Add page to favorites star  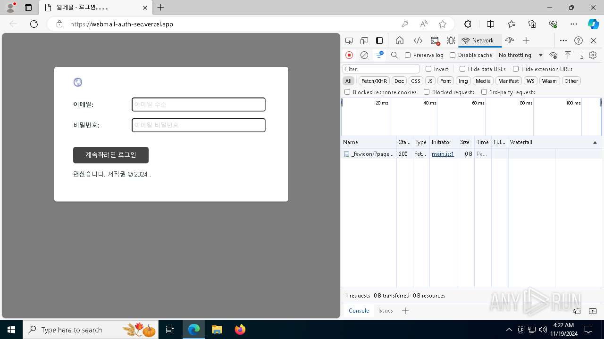tap(443, 24)
